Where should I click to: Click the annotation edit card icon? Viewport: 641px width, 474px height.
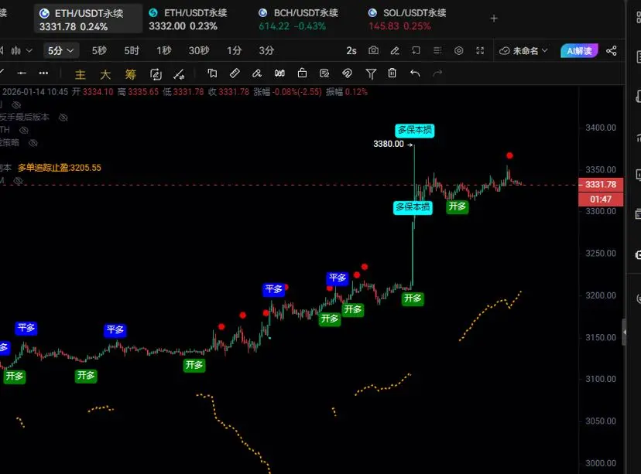[x=324, y=73]
